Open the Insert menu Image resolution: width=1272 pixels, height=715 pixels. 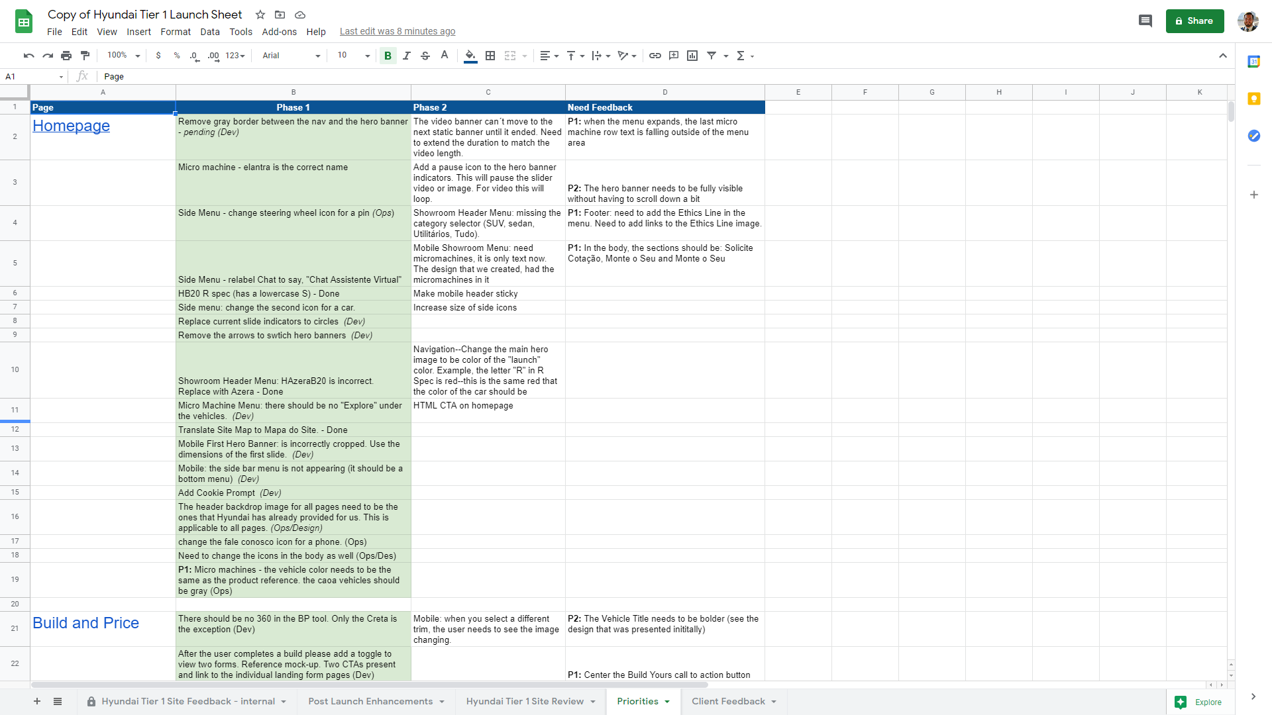pos(138,32)
